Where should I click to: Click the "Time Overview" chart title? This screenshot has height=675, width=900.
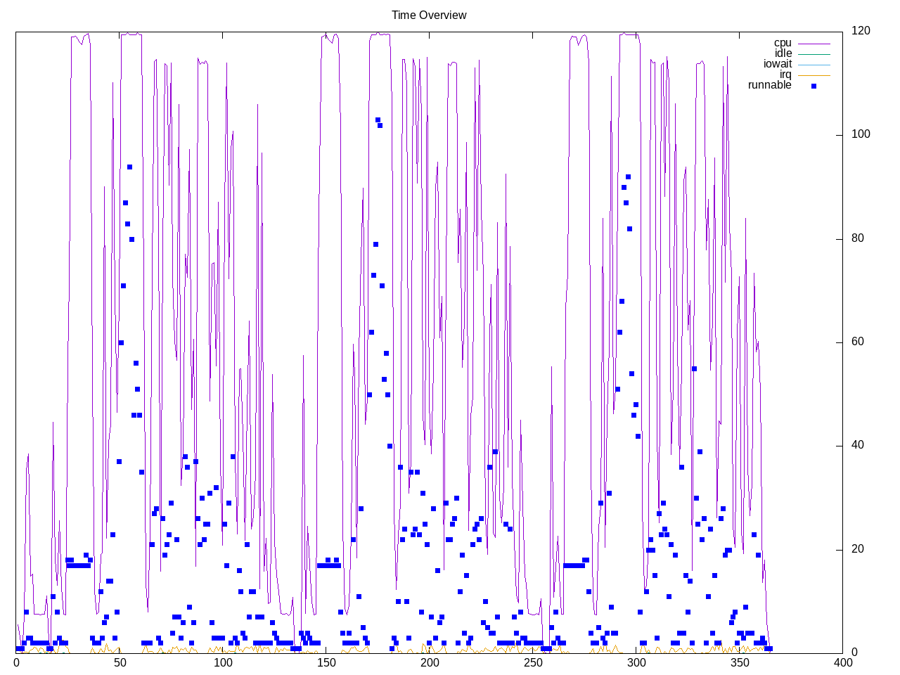(429, 15)
